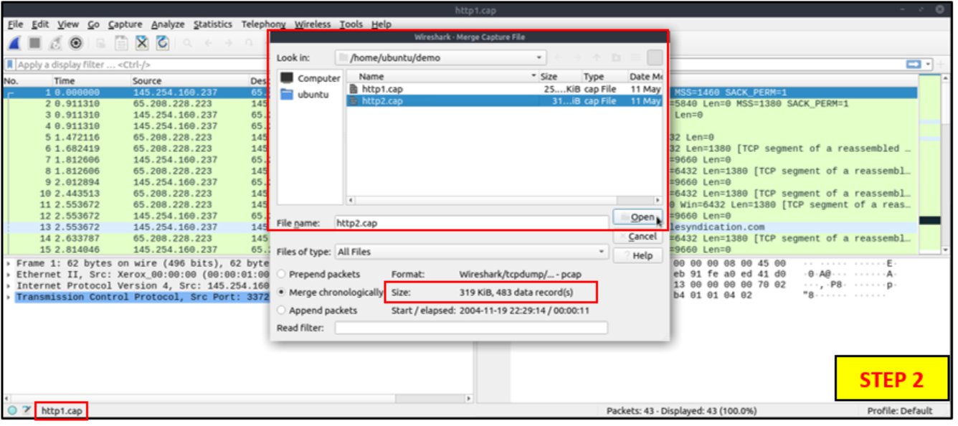Expand Ethernet II details row

click(x=9, y=275)
